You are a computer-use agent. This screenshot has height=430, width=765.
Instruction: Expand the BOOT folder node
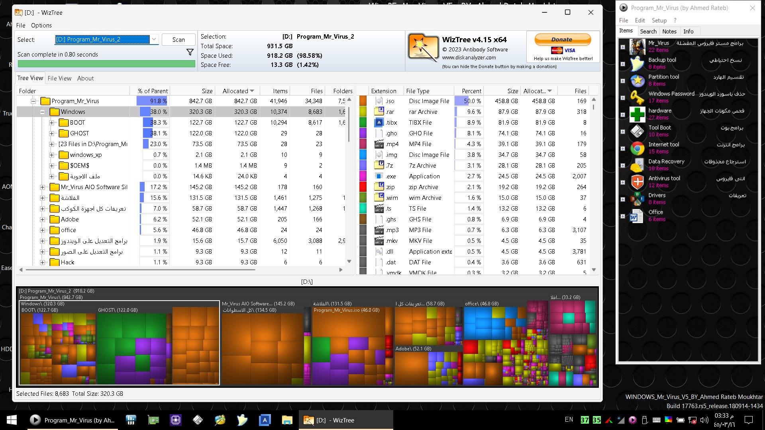[x=52, y=123]
